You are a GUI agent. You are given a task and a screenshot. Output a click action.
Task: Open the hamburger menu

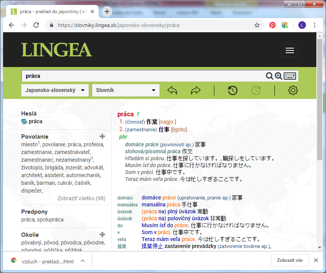coord(289,50)
